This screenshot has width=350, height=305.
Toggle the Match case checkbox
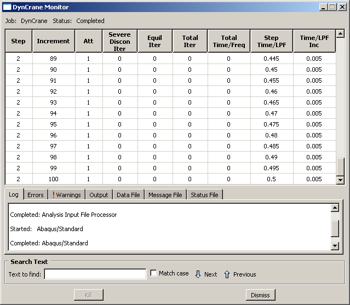coord(154,273)
